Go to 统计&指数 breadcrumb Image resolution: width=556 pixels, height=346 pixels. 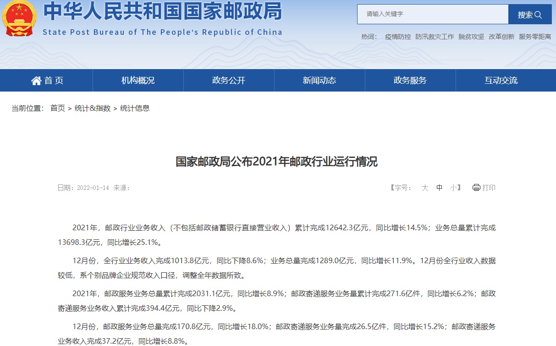93,108
